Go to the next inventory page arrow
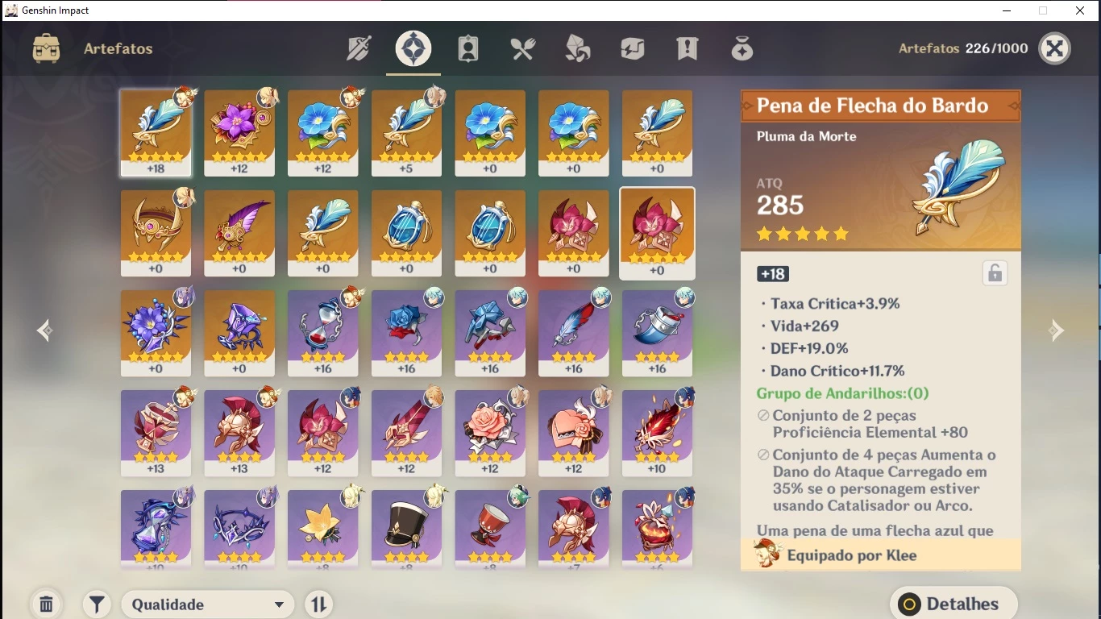The width and height of the screenshot is (1101, 619). 1057,330
